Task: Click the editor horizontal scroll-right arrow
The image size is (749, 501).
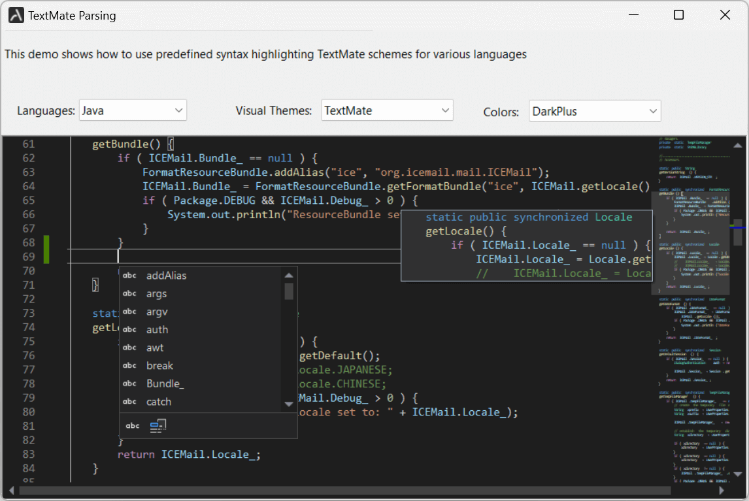Action: (x=722, y=491)
